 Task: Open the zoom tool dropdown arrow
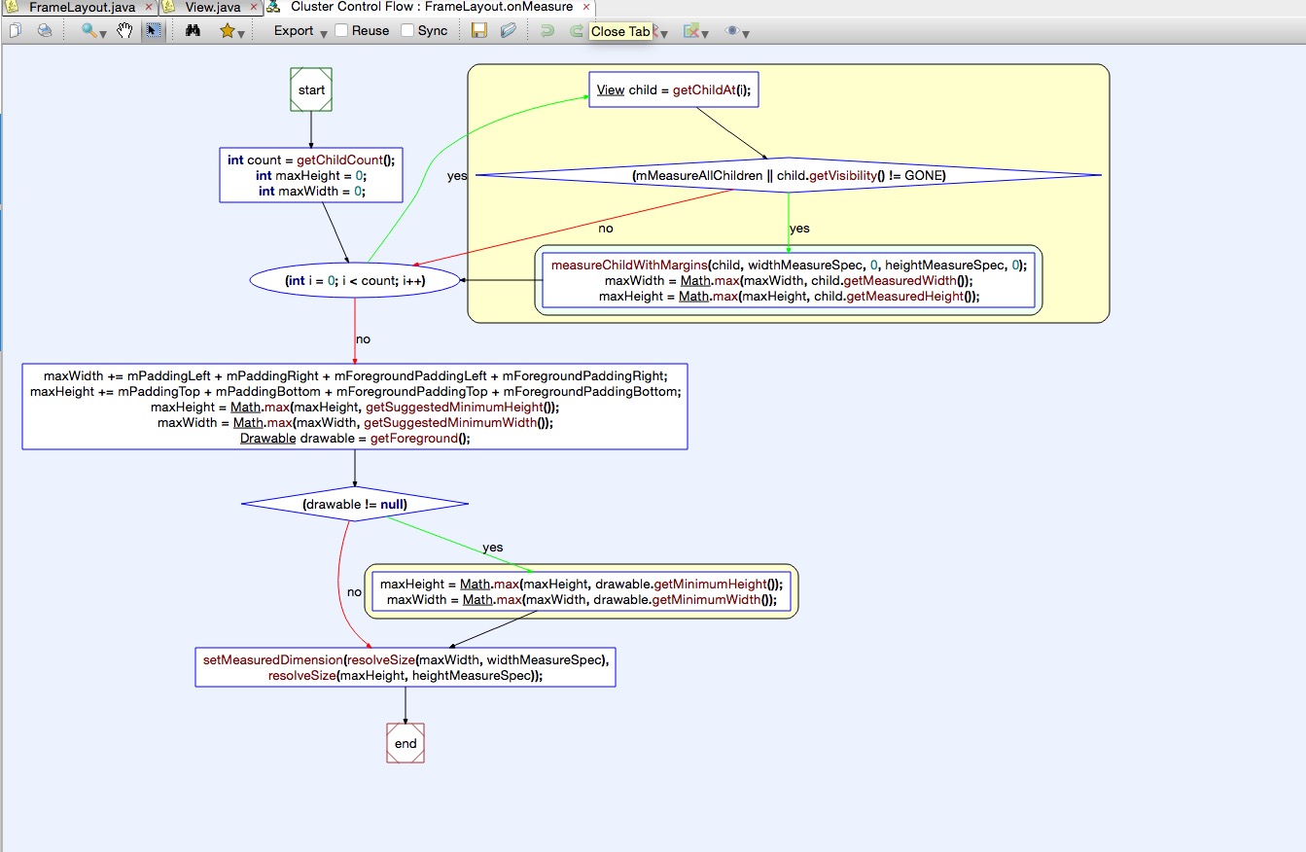(102, 33)
